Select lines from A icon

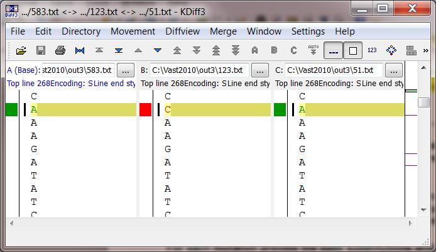(x=254, y=50)
